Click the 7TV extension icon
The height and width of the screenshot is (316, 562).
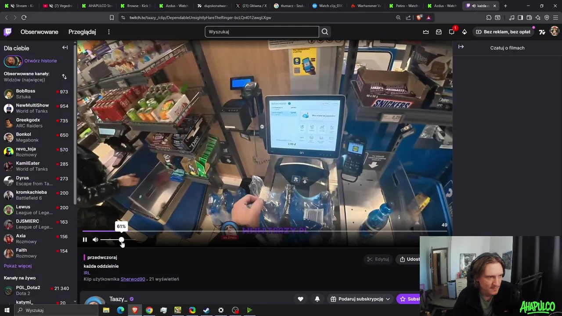click(542, 32)
